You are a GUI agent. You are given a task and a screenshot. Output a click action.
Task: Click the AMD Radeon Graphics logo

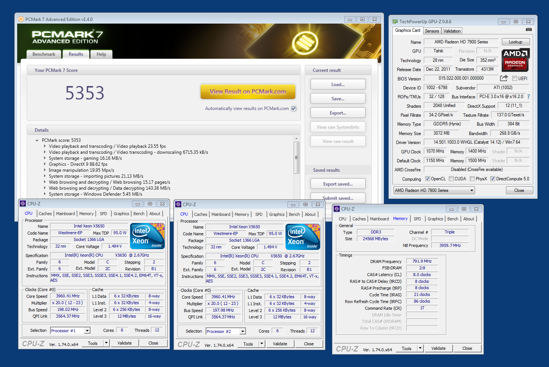coord(515,60)
